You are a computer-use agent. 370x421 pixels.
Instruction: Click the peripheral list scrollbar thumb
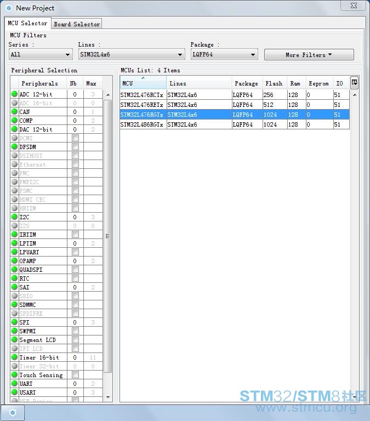tap(107, 236)
